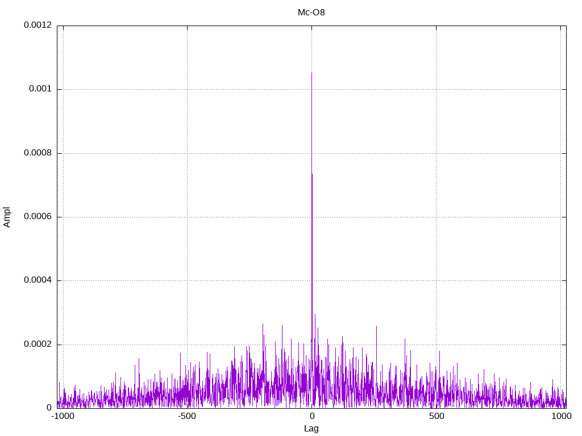Click the y-axis tick value 0.0006
The image size is (582, 436).
38,216
